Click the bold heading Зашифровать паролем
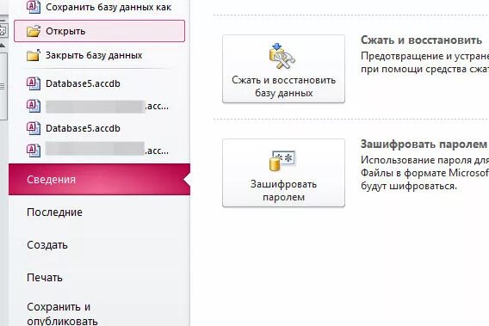The image size is (489, 326). (424, 145)
